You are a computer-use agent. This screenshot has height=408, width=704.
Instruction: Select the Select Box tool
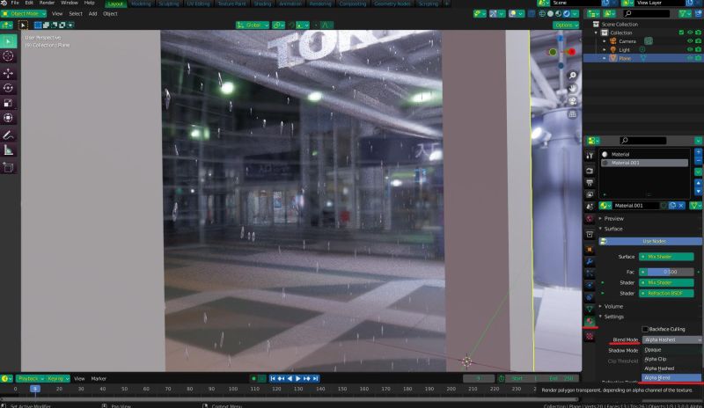click(8, 41)
